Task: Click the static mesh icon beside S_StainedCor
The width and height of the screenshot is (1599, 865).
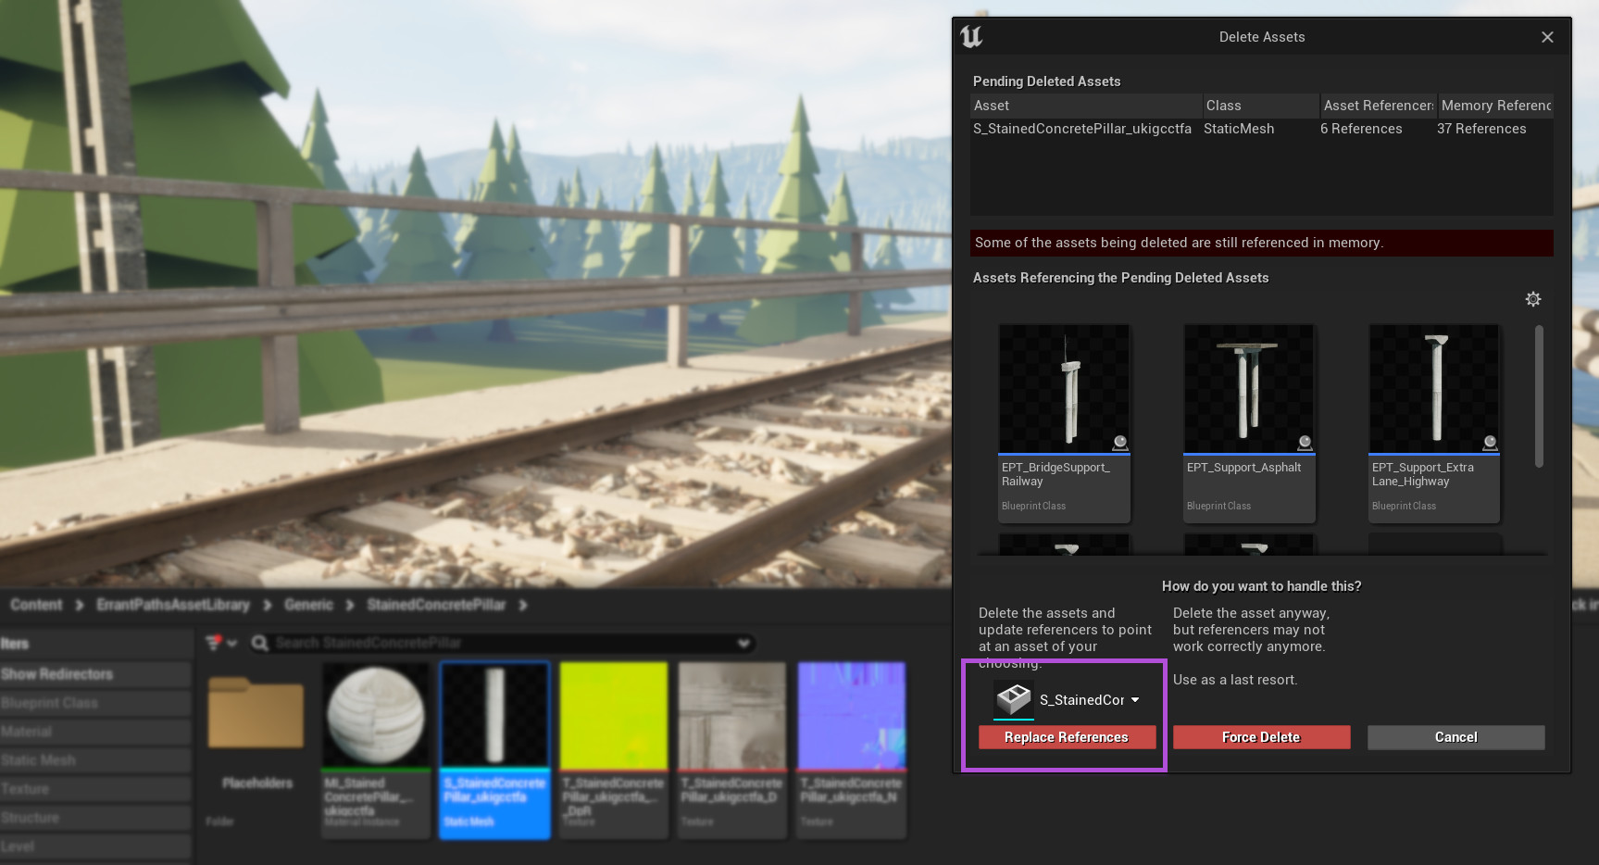Action: click(x=1014, y=699)
